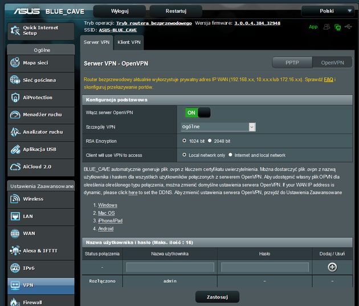The height and width of the screenshot is (306, 359).
Task: Open the Android setup guide link
Action: 106,228
